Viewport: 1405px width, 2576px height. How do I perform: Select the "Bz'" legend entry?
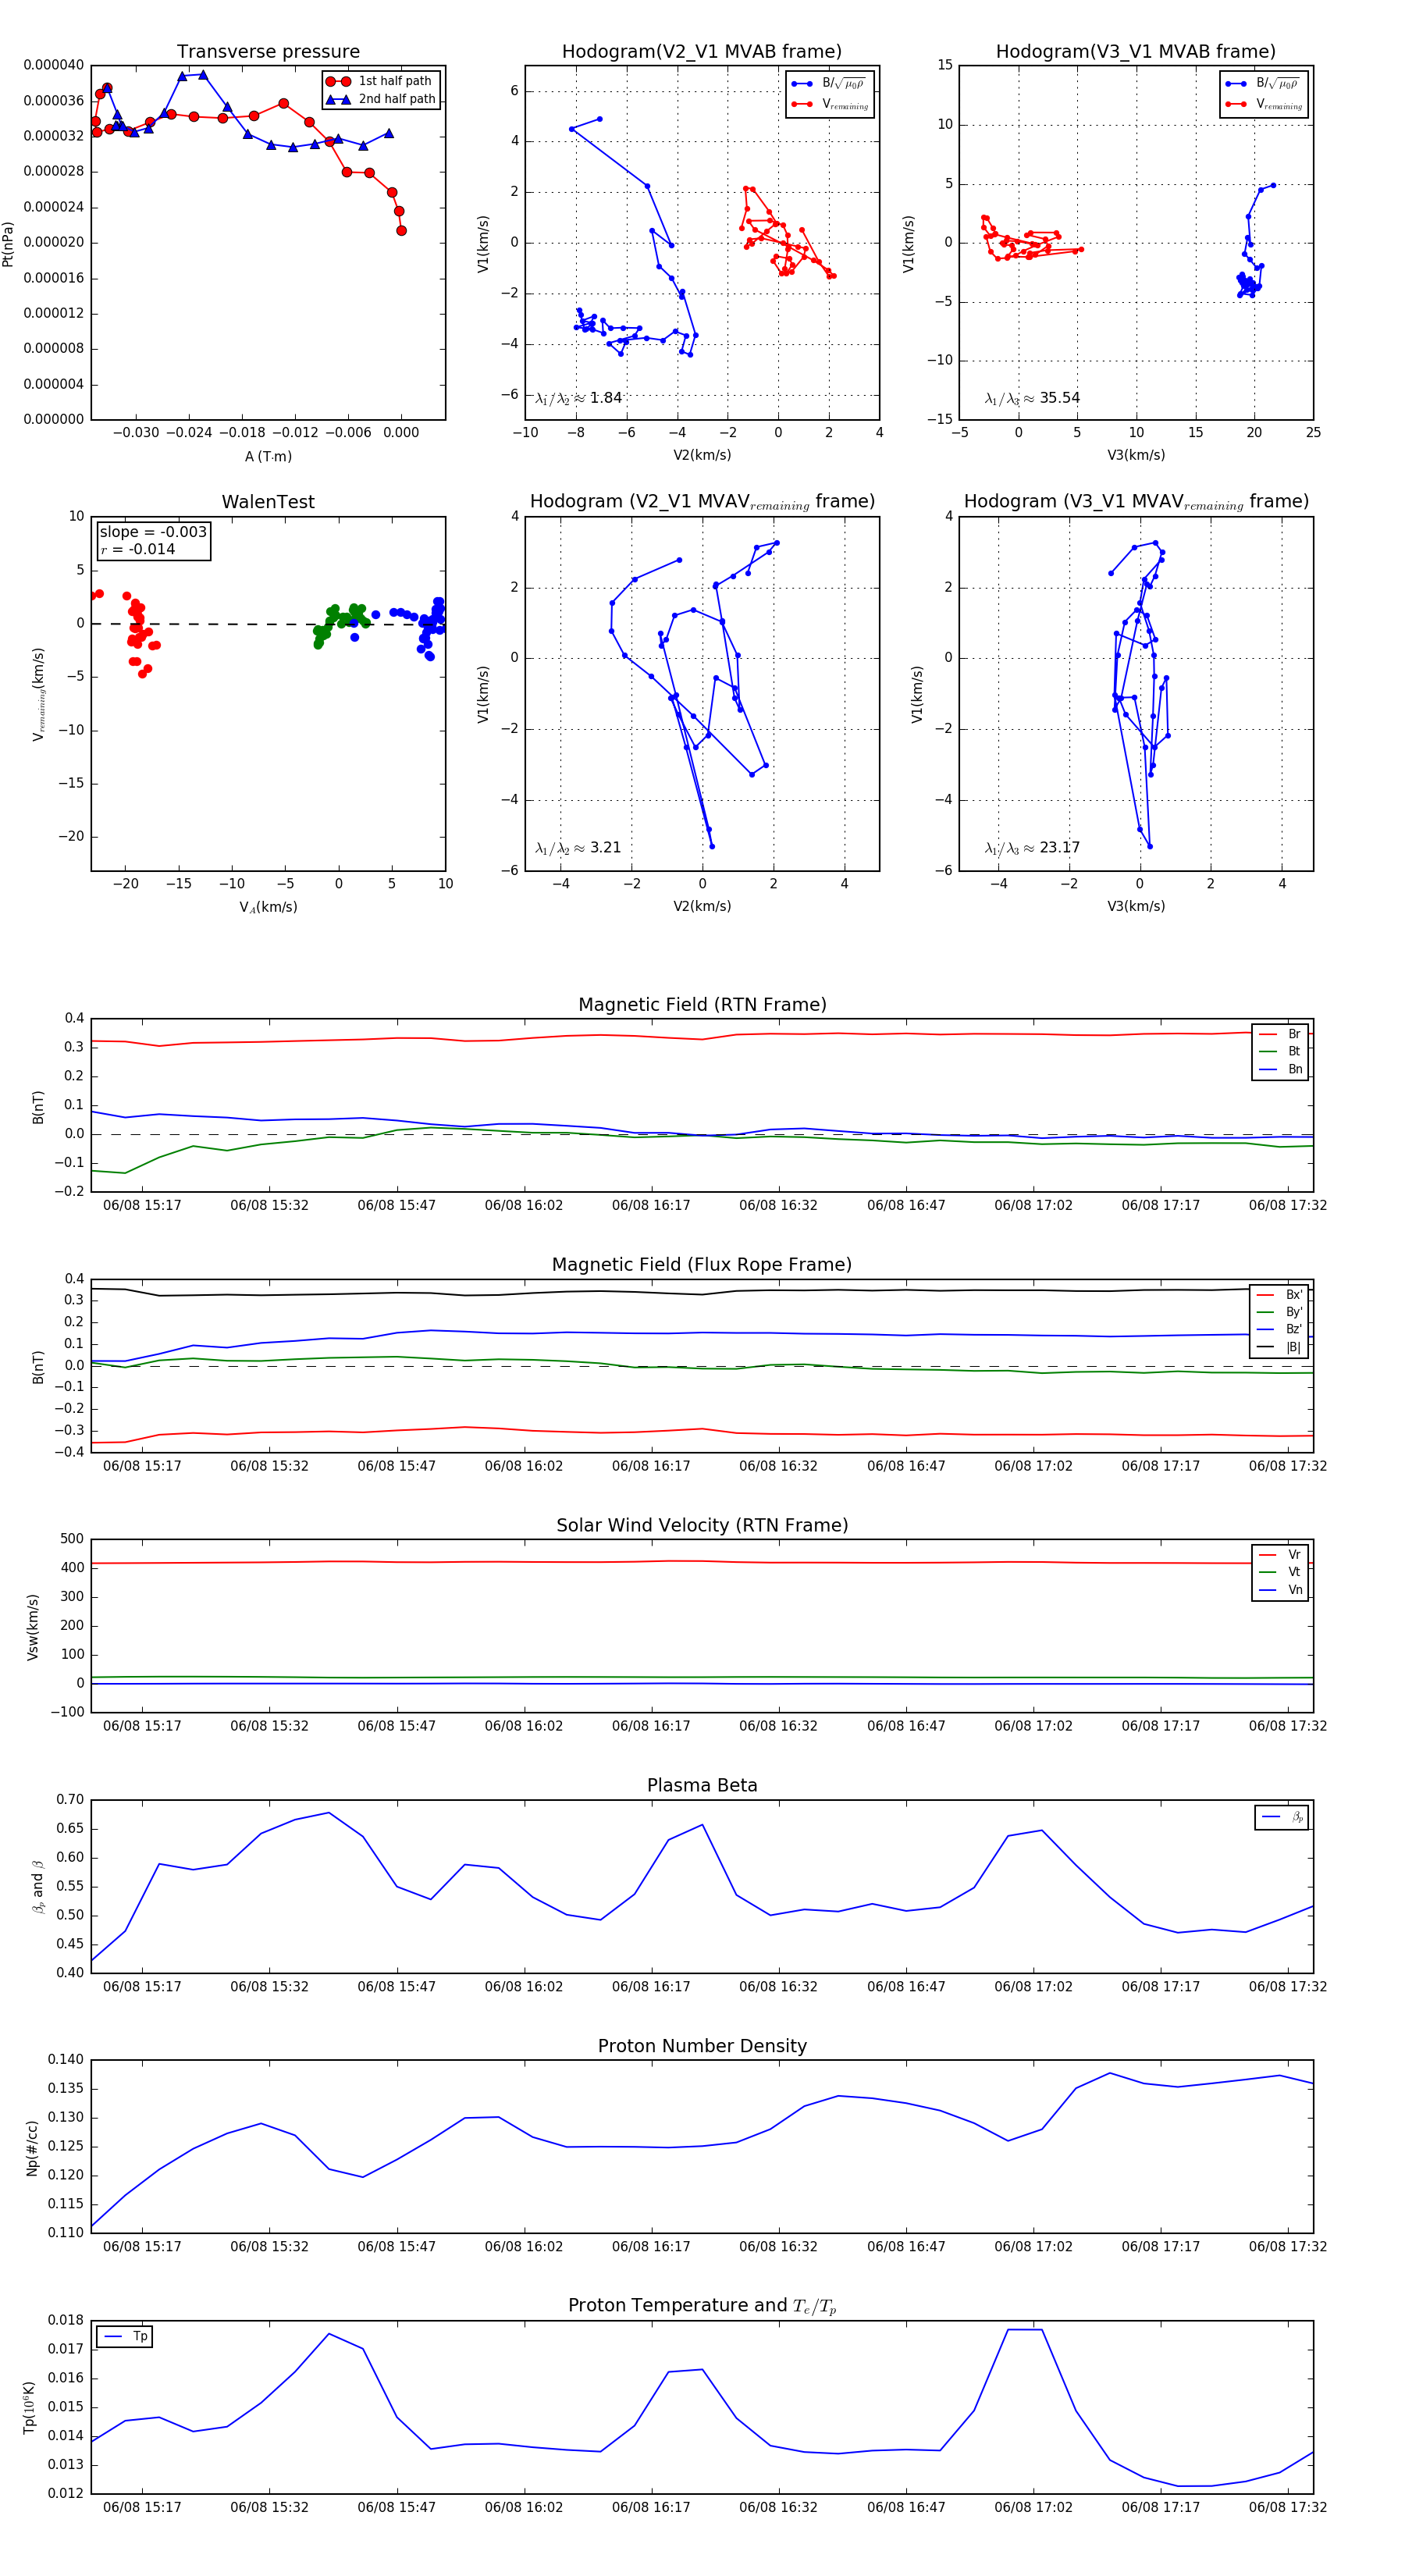click(x=1280, y=1329)
